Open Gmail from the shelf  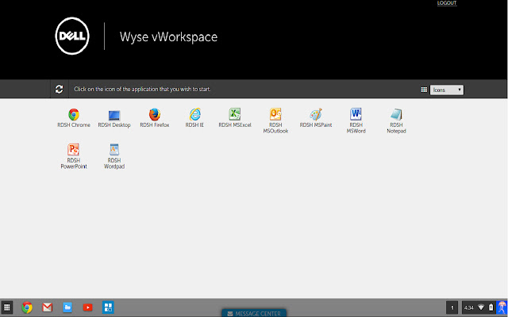point(48,307)
